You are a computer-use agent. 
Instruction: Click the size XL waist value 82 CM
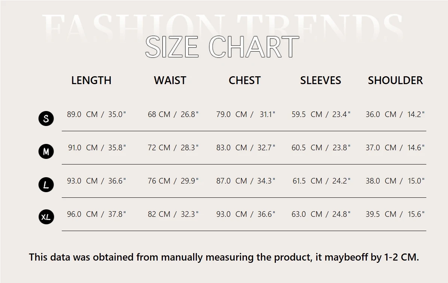159,214
